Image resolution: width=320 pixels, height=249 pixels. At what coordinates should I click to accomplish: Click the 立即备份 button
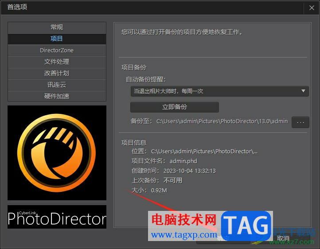tap(175, 107)
